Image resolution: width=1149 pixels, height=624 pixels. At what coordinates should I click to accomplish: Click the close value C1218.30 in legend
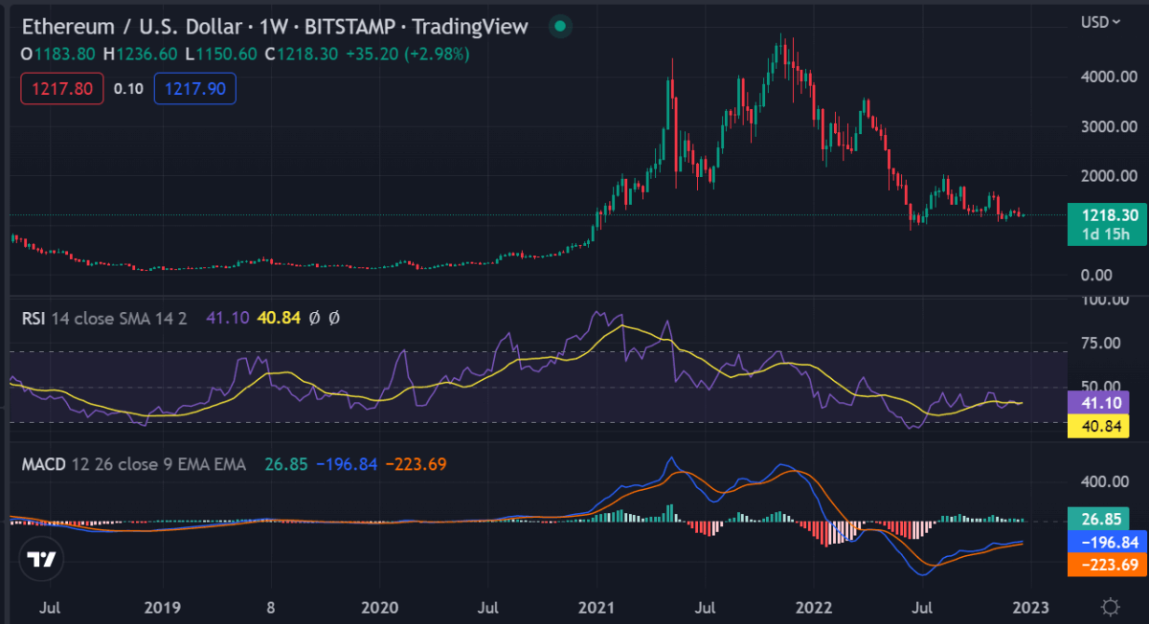[x=301, y=55]
